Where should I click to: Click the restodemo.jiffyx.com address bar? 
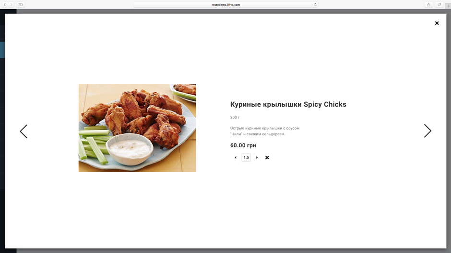pyautogui.click(x=225, y=5)
